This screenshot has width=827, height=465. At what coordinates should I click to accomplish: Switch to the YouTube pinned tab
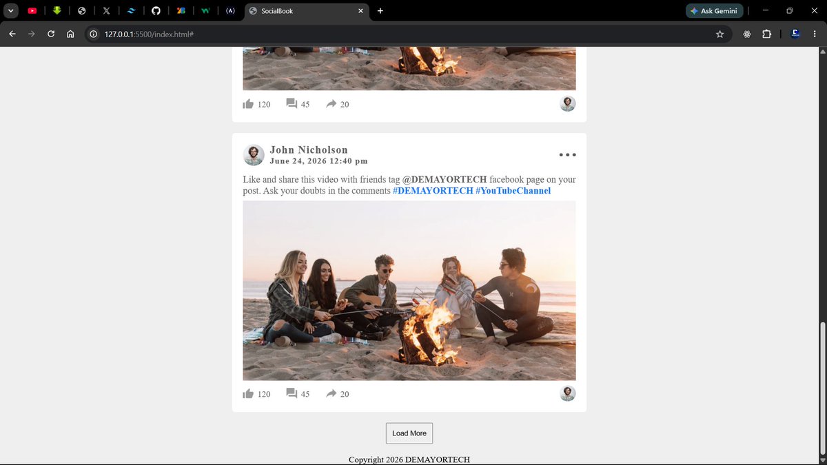[32, 11]
